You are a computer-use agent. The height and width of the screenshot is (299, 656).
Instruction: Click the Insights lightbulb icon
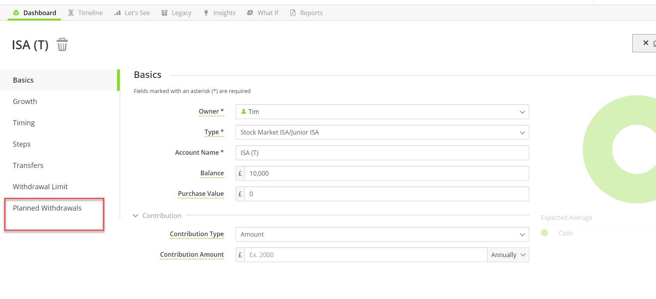click(x=206, y=13)
